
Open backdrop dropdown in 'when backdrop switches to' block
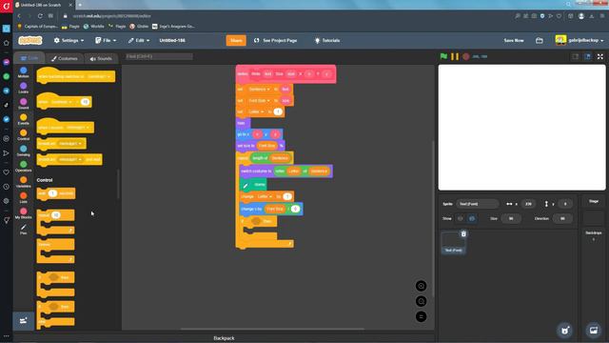pos(99,76)
